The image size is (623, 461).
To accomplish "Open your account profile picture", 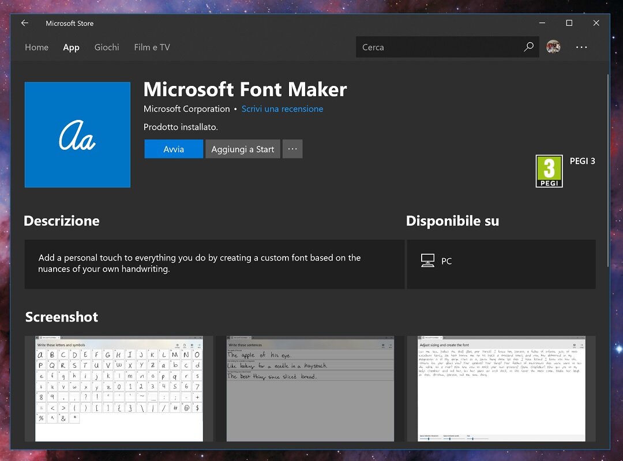I will (553, 47).
